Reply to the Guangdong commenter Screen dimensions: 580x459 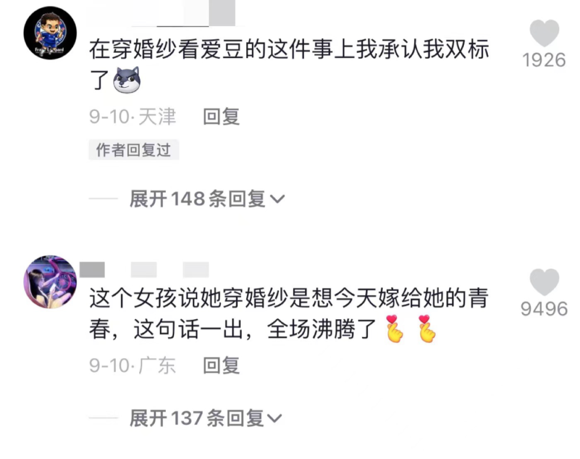point(221,365)
